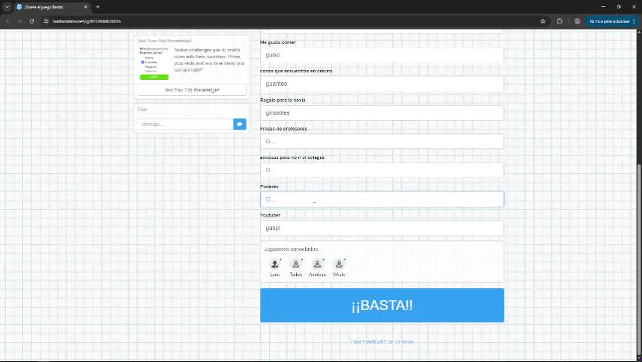642x362 pixels.
Task: Select the dark player avatar labeled Luis
Action: [x=275, y=264]
